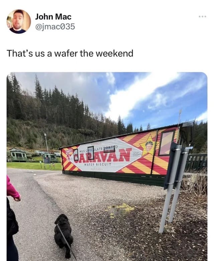Screen dimensions: 214x261
Task: Click the green cabin in the background
Action: pos(18,155)
